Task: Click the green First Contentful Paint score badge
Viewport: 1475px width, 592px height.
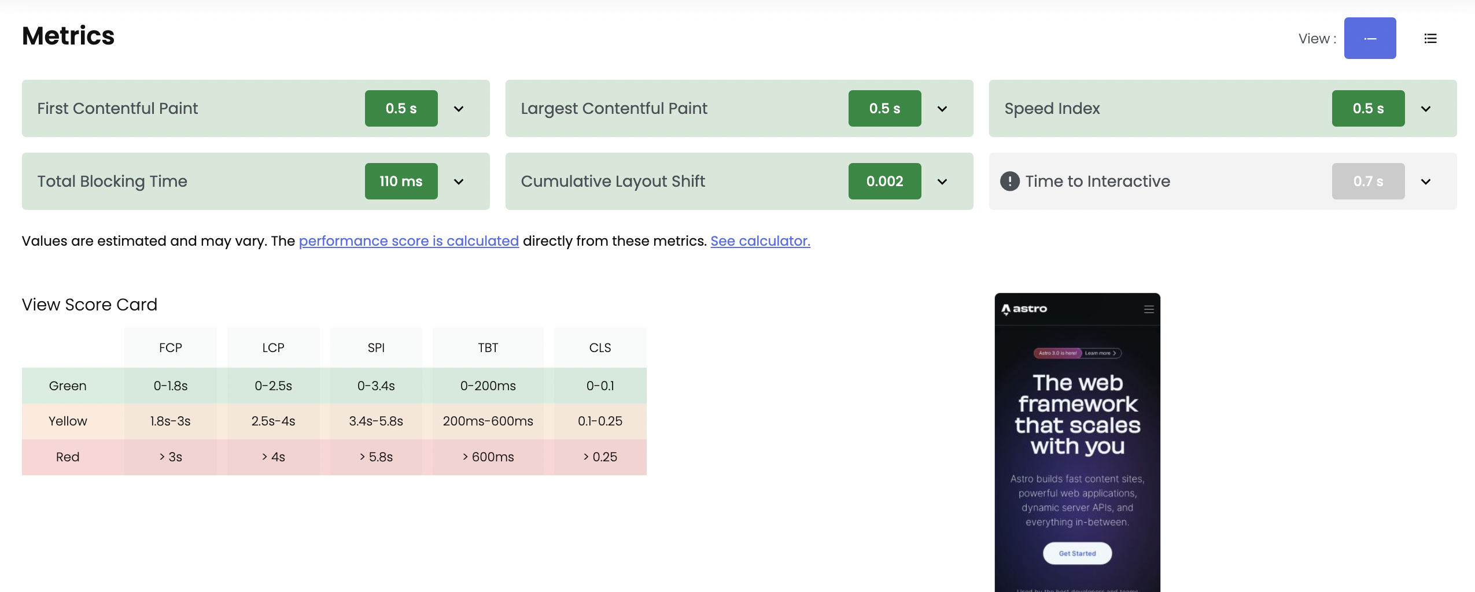Action: coord(401,108)
